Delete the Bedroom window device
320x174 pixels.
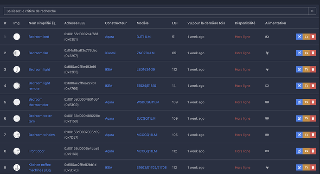tap(313, 135)
